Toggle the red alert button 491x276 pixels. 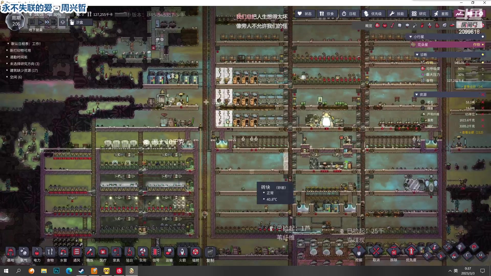(63, 22)
